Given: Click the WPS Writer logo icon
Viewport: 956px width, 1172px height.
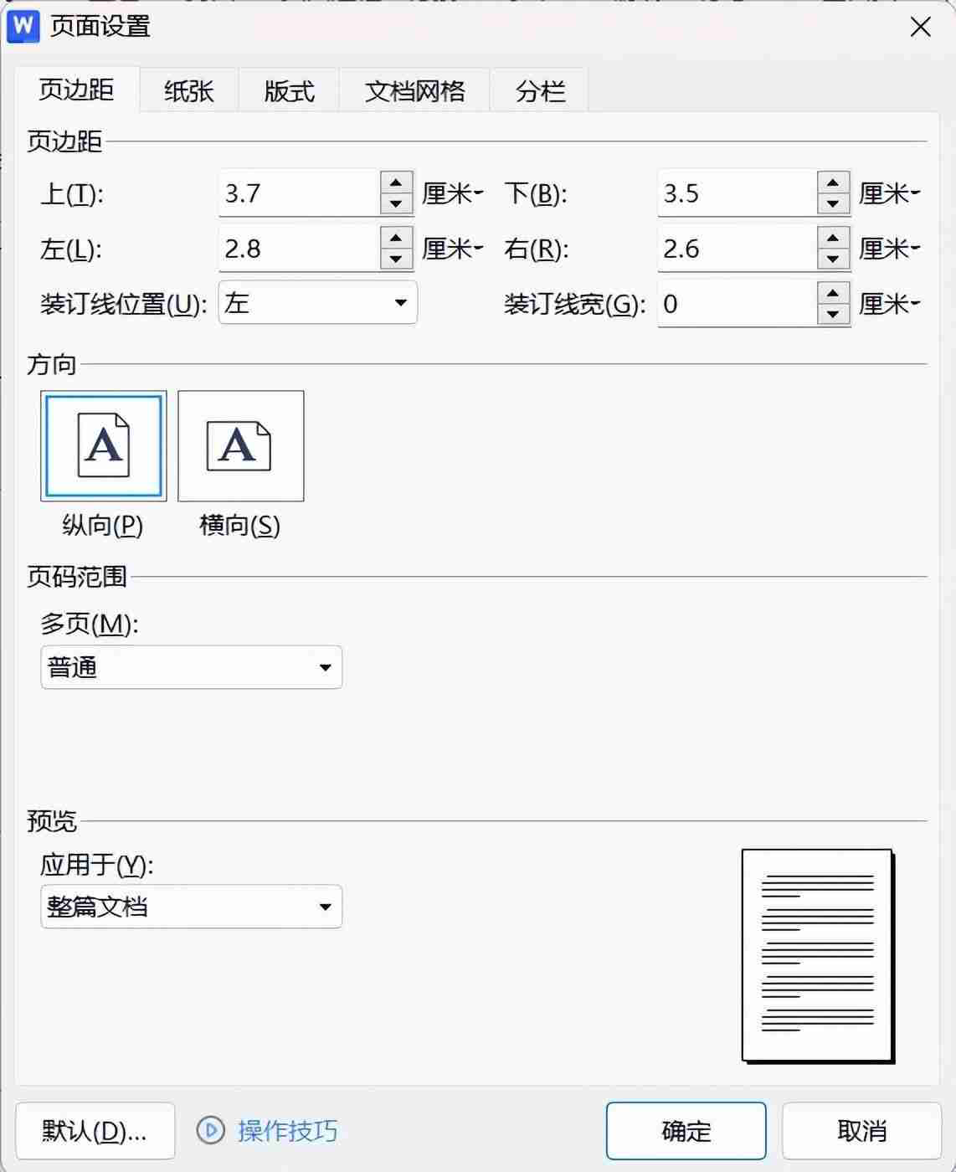Looking at the screenshot, I should pyautogui.click(x=23, y=26).
